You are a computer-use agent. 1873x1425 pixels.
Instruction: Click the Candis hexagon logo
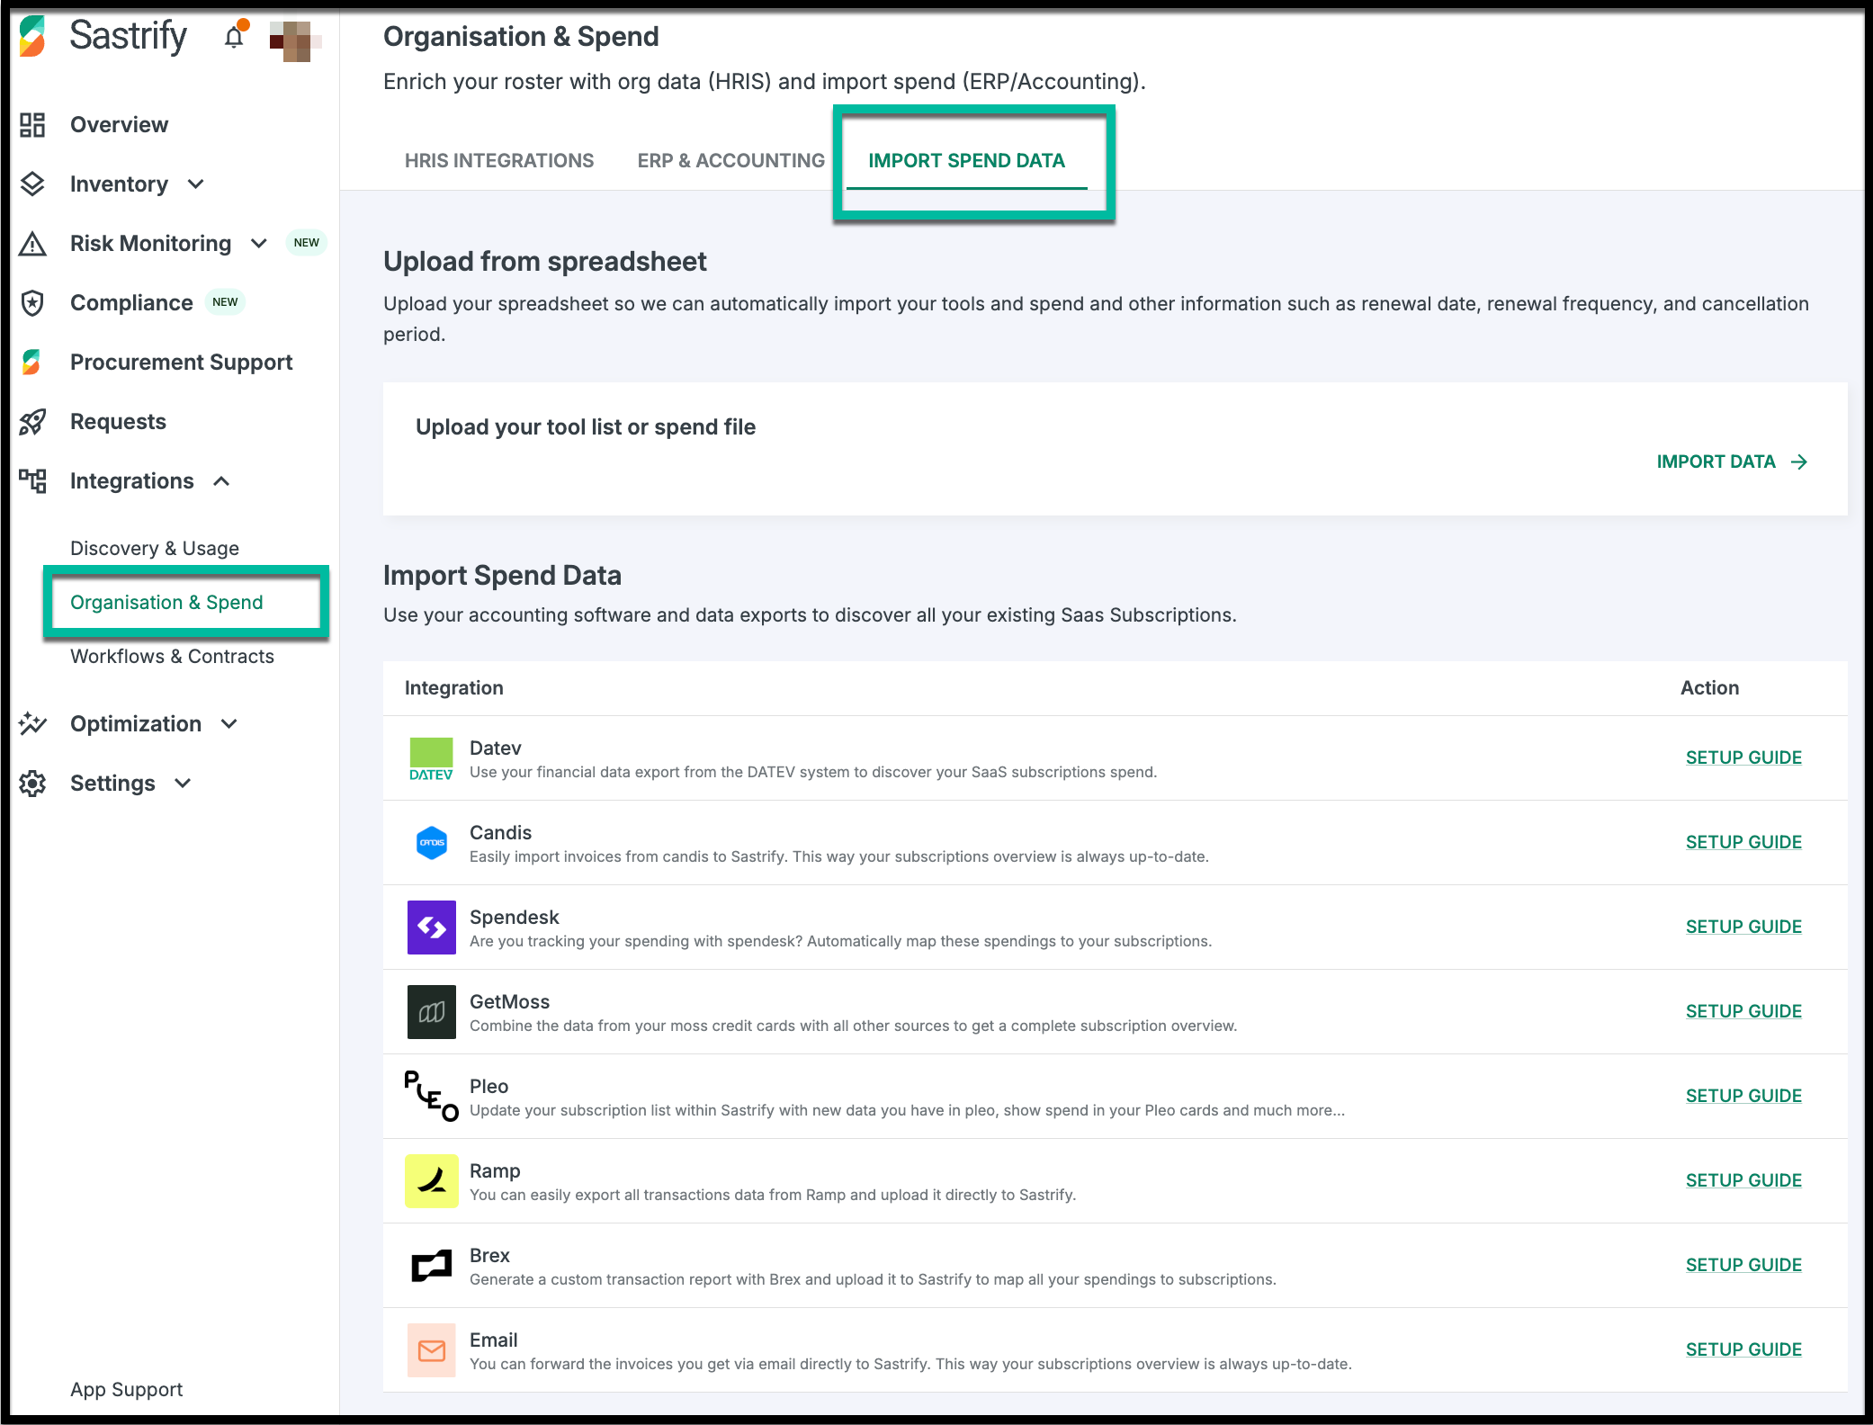point(432,843)
